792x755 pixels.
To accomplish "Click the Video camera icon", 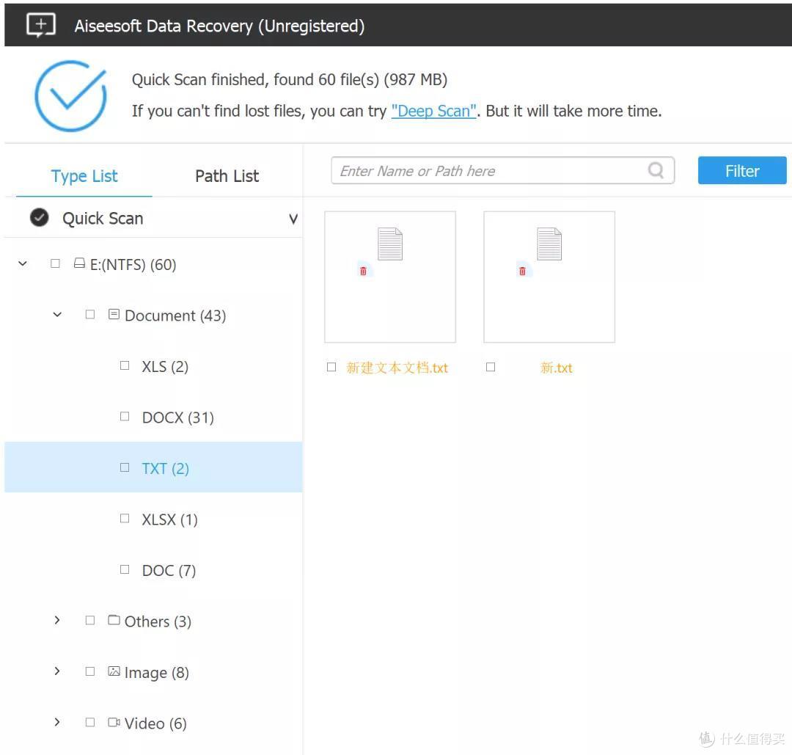I will 114,722.
